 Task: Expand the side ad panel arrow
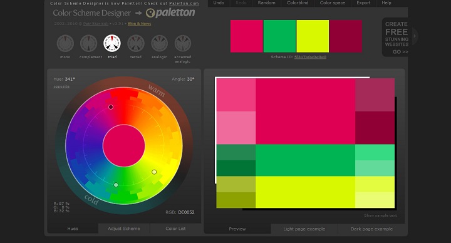pyautogui.click(x=415, y=36)
